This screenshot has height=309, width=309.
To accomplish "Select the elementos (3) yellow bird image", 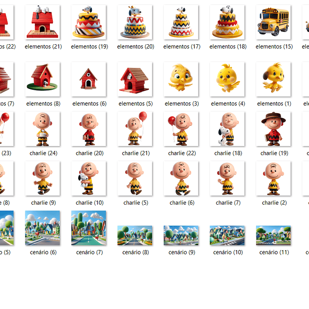I will [181, 80].
